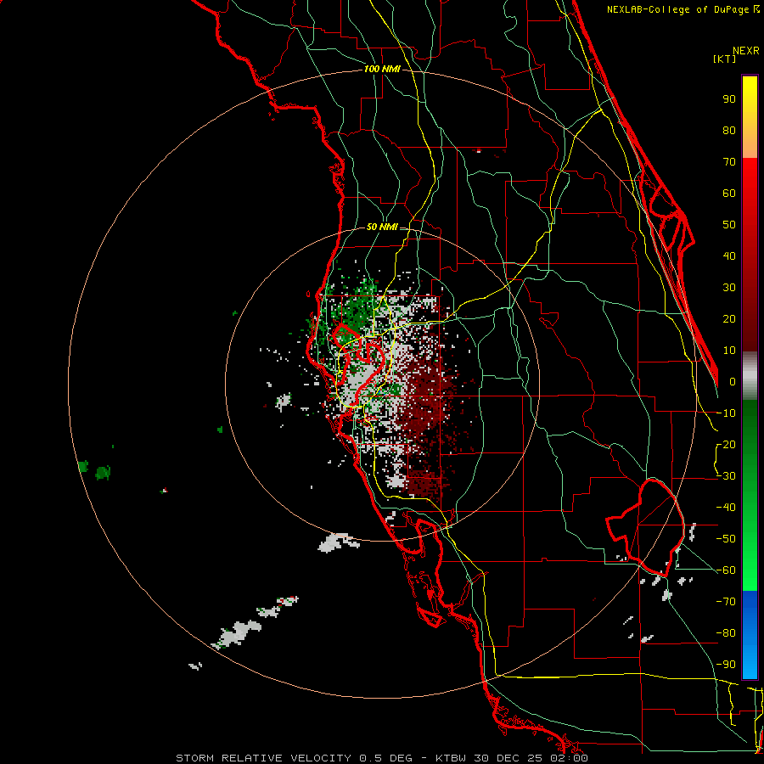Pick the gray zero-velocity band of color bar

tap(750, 375)
